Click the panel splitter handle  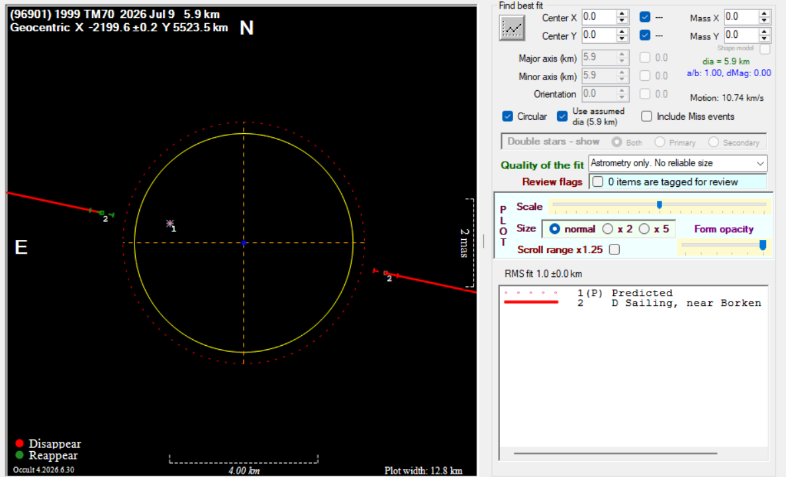(484, 240)
